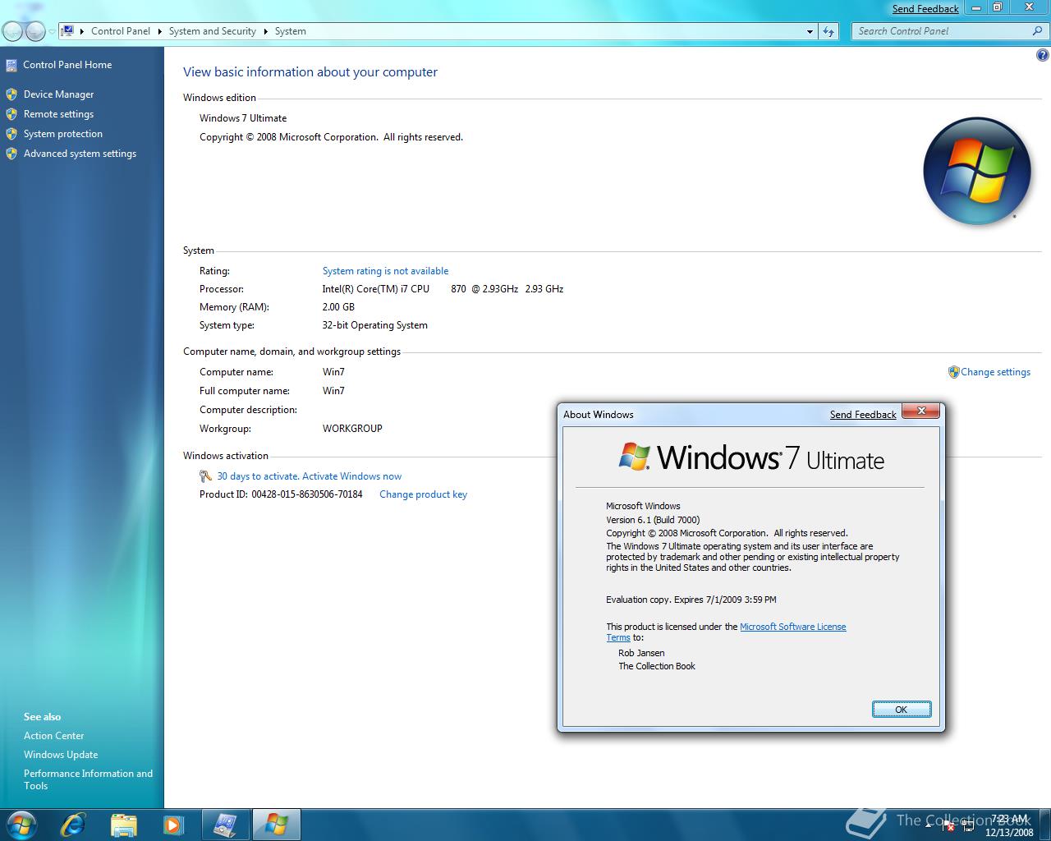This screenshot has width=1051, height=841.
Task: Click the Back navigation button
Action: coord(13,31)
